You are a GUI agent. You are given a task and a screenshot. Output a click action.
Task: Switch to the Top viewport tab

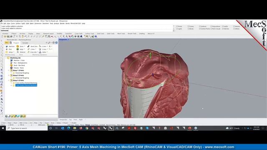71,120
